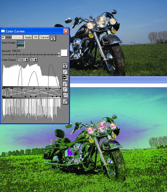Select the hollow curve marker in upper row
The height and width of the screenshot is (192, 167).
click(7, 88)
